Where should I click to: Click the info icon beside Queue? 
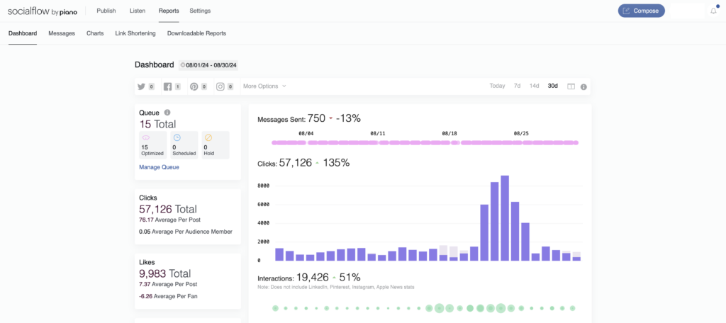coord(167,113)
